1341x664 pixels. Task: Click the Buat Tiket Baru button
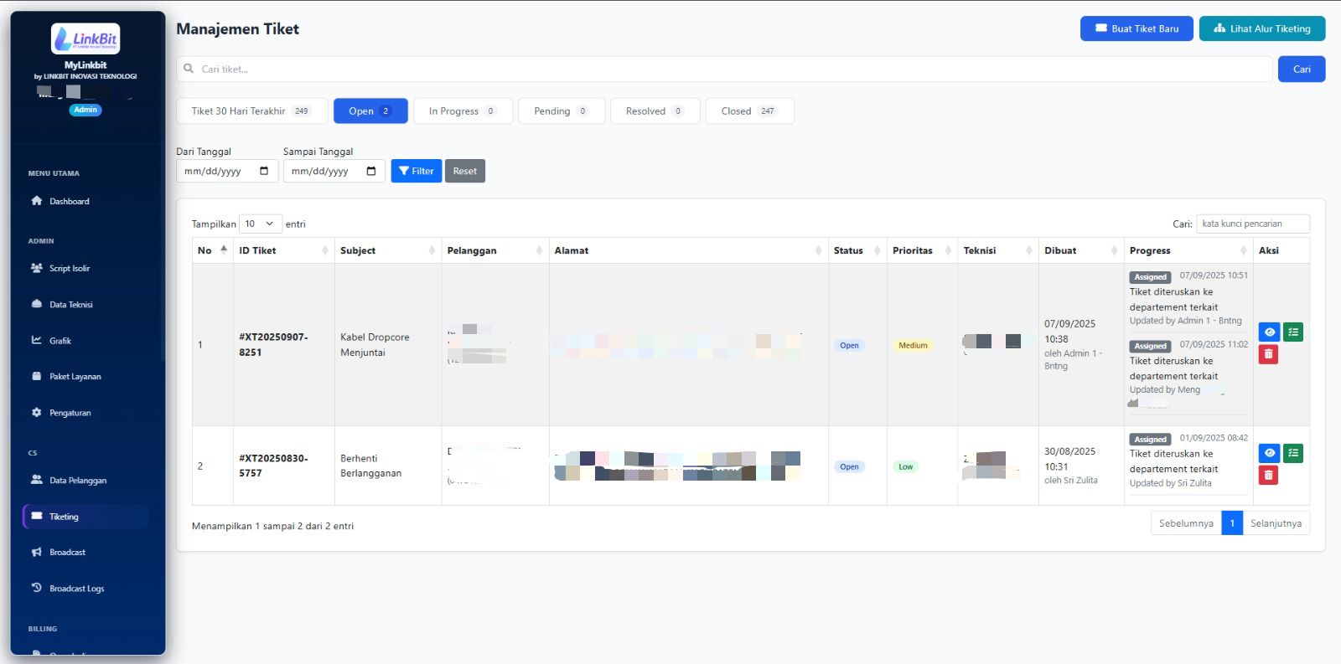pyautogui.click(x=1136, y=28)
